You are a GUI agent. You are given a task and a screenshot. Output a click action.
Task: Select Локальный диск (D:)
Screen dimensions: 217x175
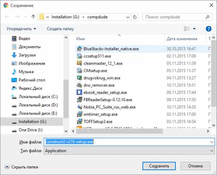click(38, 105)
